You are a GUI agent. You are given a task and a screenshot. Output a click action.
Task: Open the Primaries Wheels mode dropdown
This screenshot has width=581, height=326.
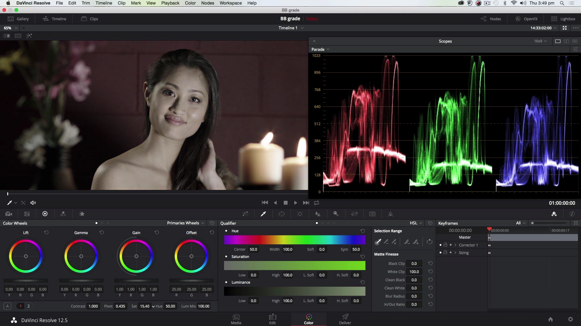(x=186, y=223)
